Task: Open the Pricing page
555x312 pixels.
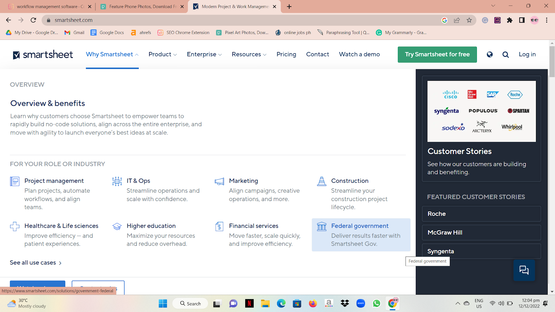Action: click(x=287, y=54)
